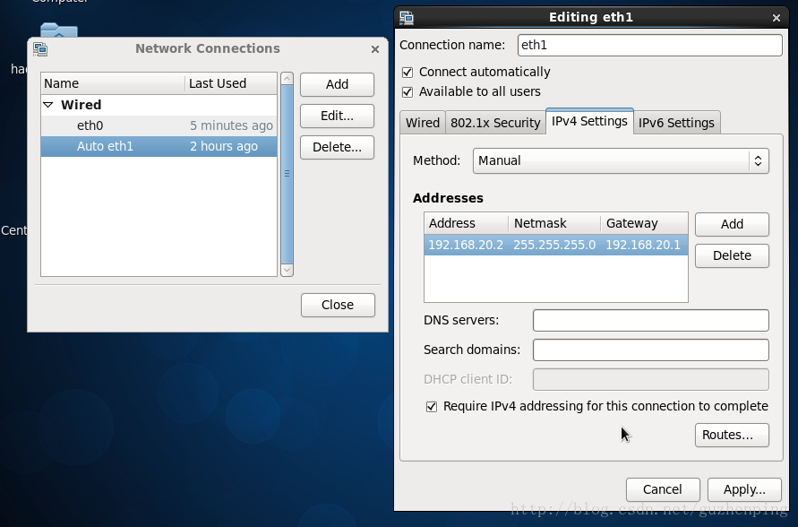Click Delete... in Network Connections window
The image size is (798, 527).
(337, 147)
